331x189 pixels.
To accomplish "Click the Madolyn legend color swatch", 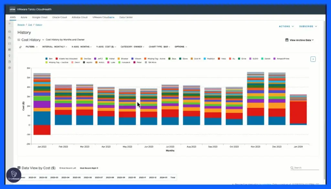I will pos(205,59).
